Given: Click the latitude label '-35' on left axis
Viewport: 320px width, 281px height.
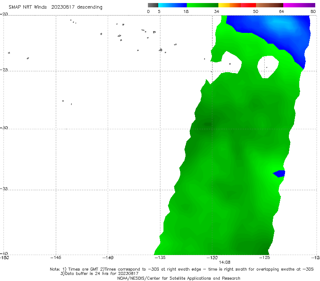Looking at the screenshot, I should 4,189.
